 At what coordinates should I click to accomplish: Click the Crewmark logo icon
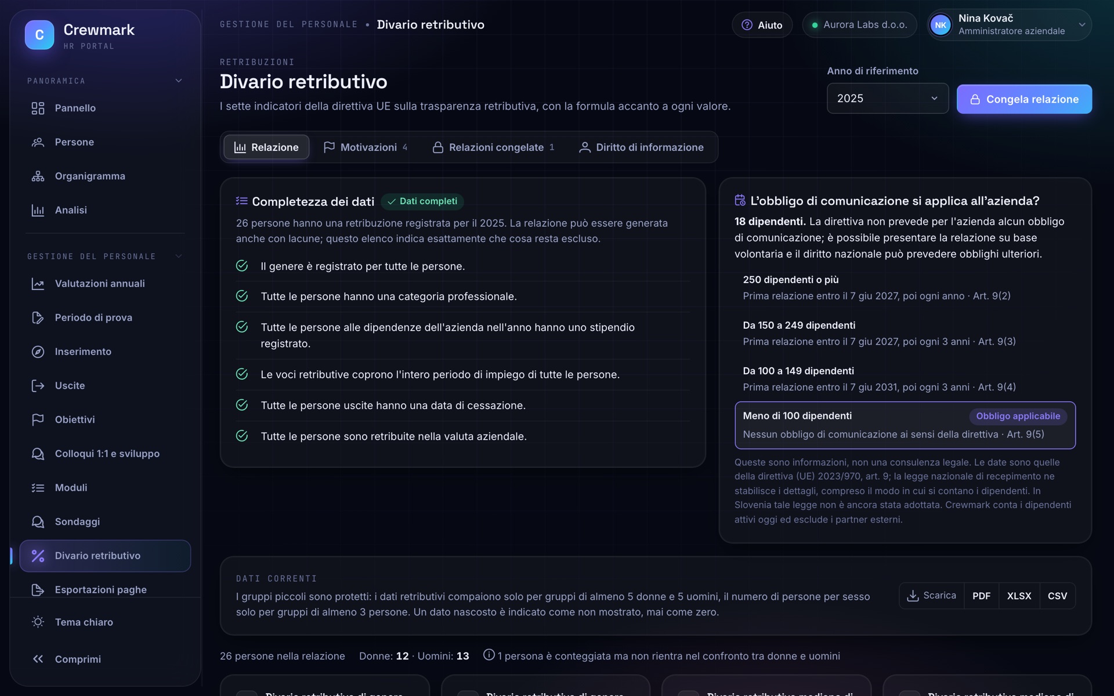pos(39,35)
